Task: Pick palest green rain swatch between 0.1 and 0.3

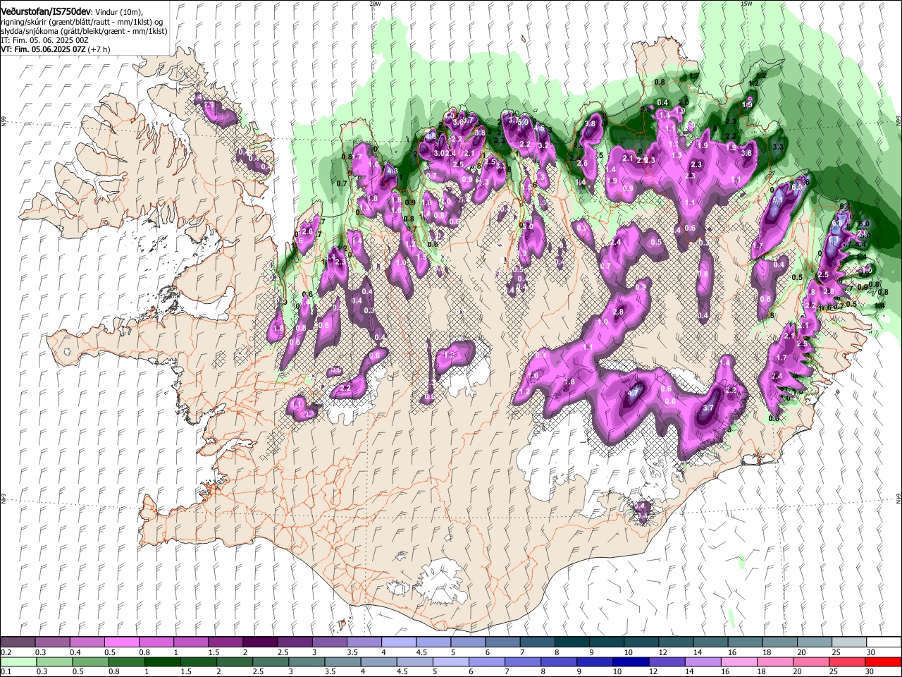Action: click(x=18, y=661)
